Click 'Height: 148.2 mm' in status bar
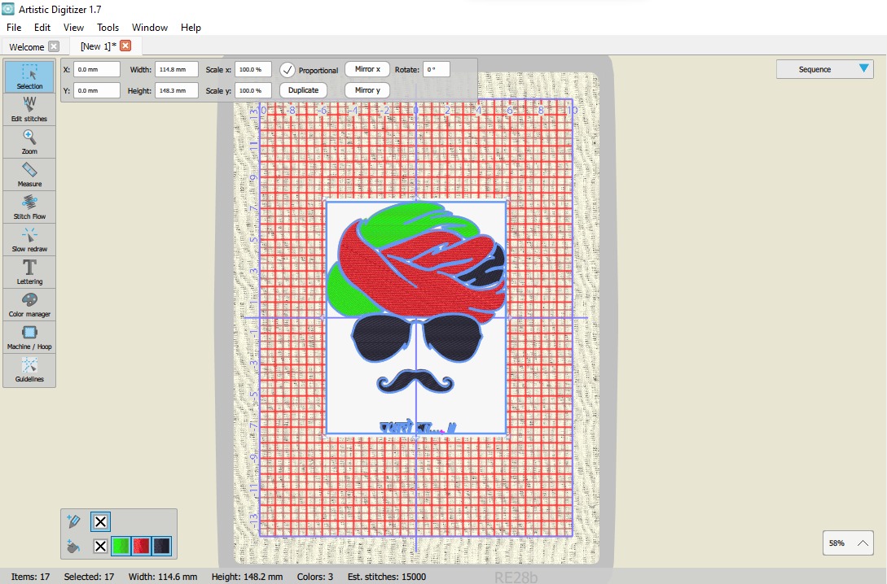Viewport: 887px width, 584px height. pyautogui.click(x=248, y=577)
